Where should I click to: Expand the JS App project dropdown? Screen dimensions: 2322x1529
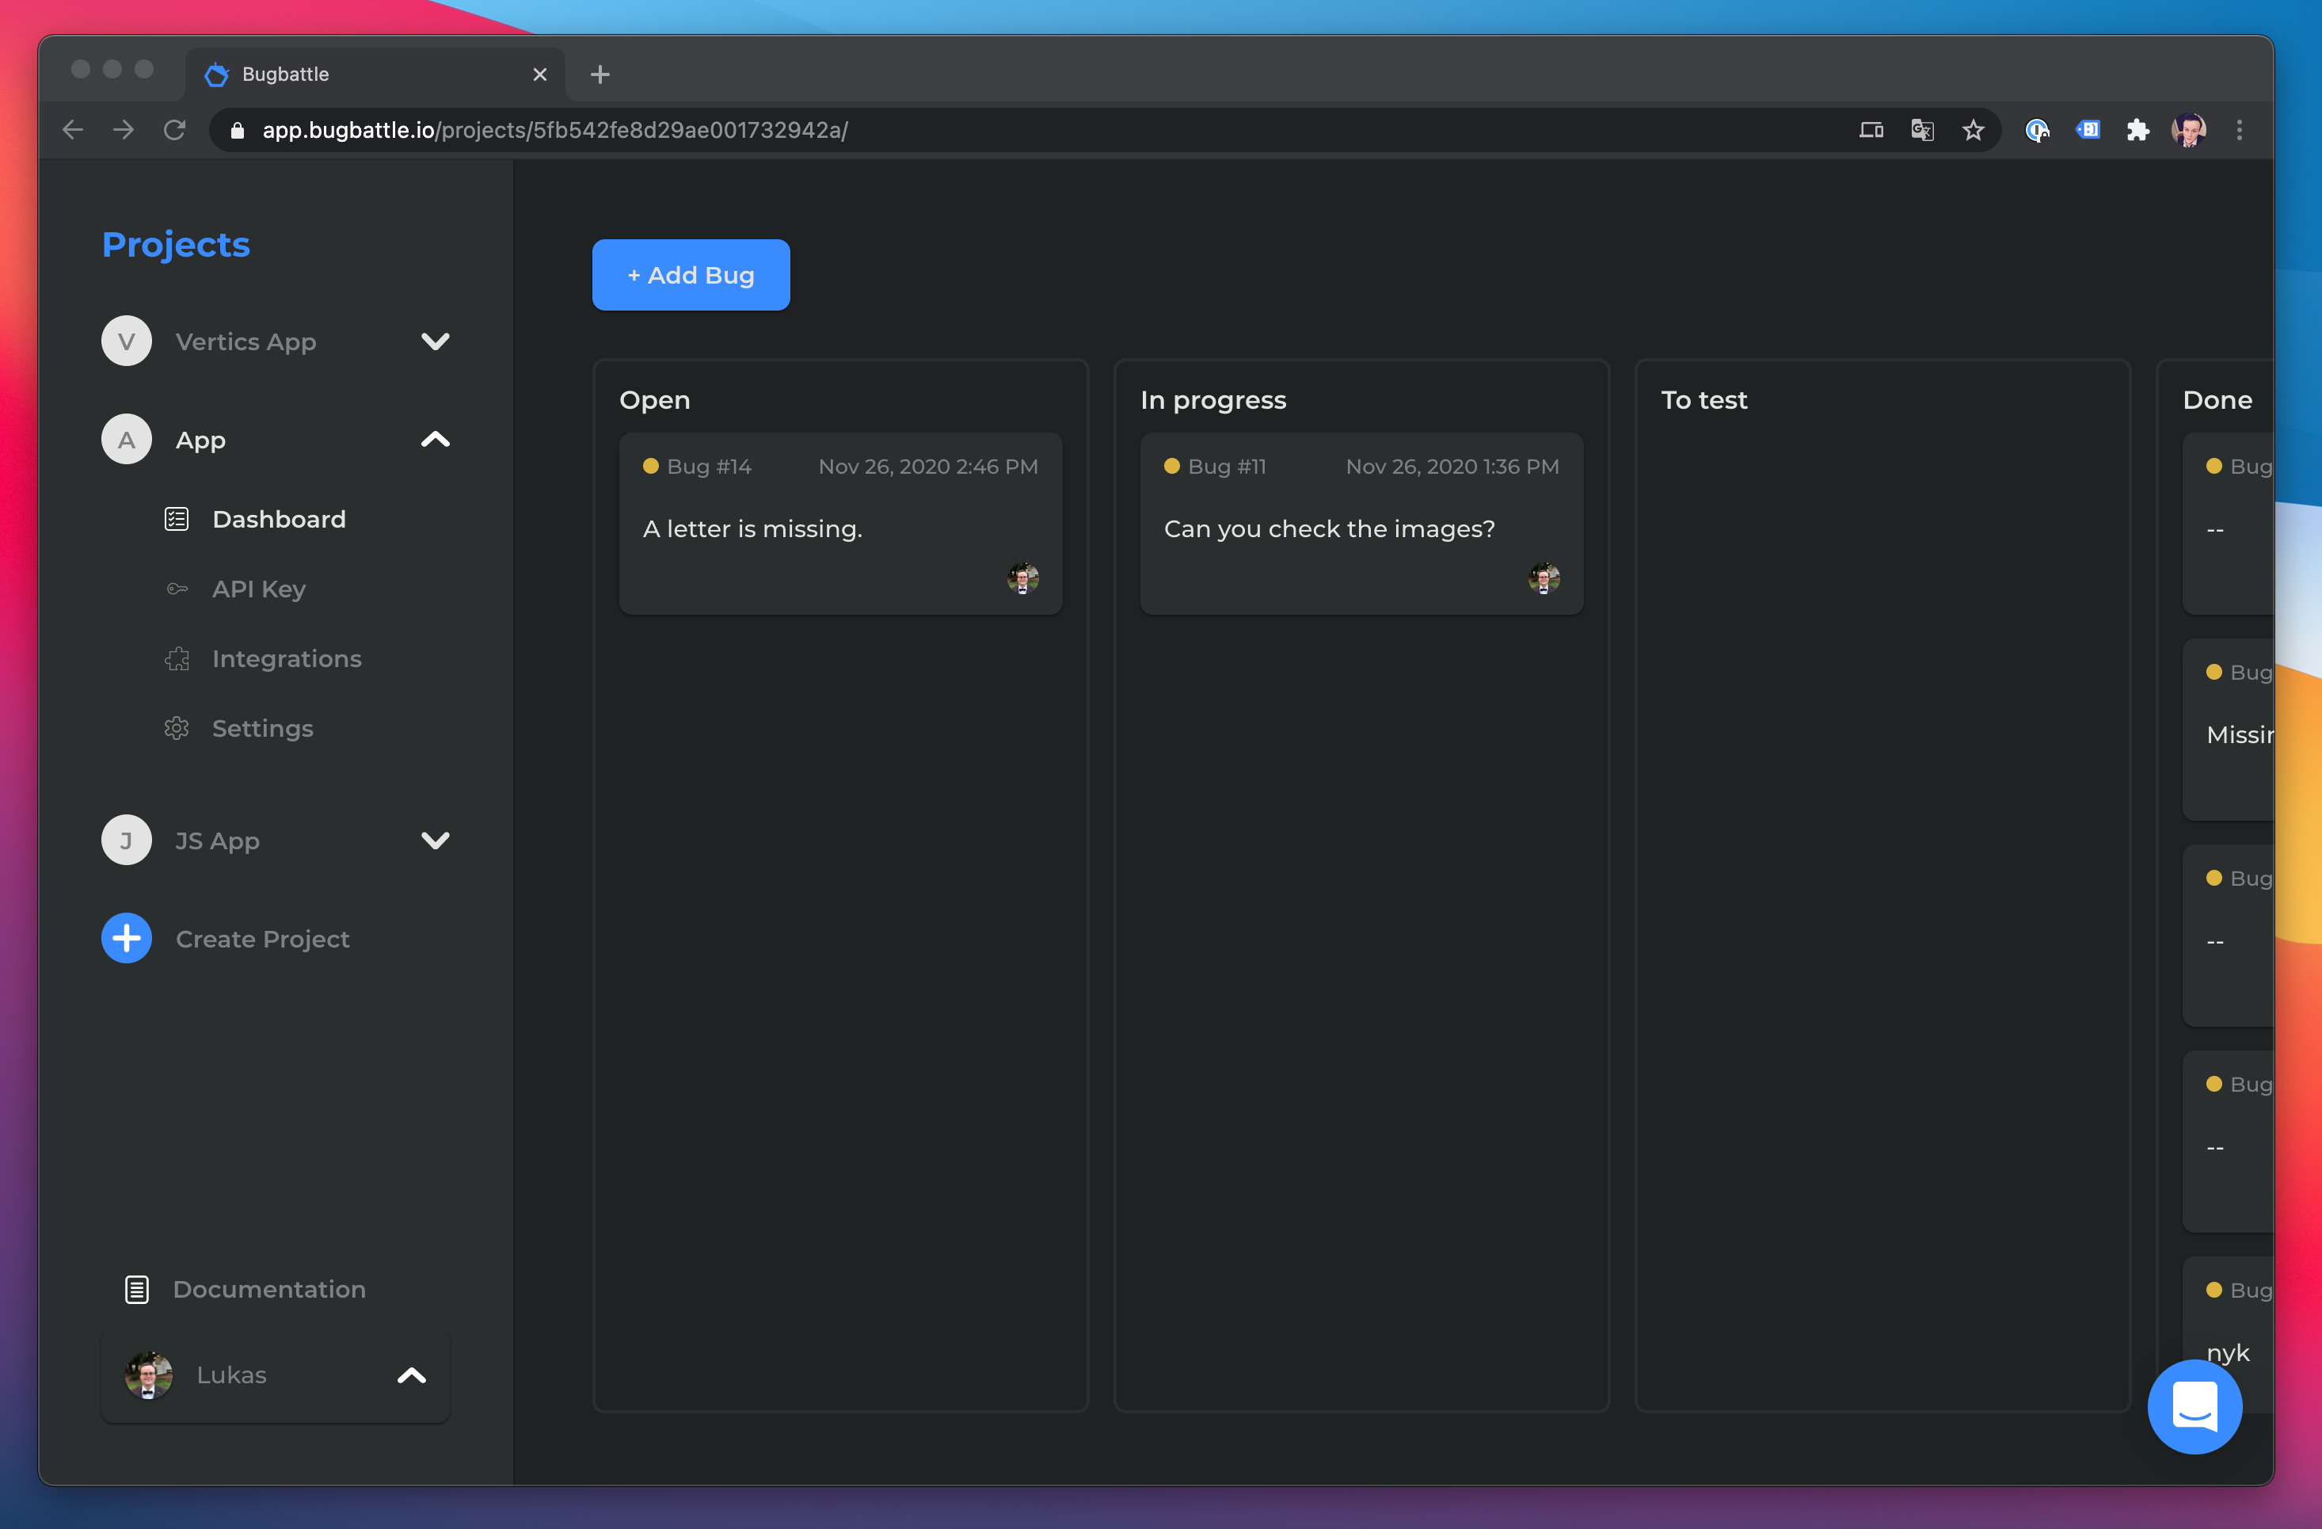click(433, 838)
